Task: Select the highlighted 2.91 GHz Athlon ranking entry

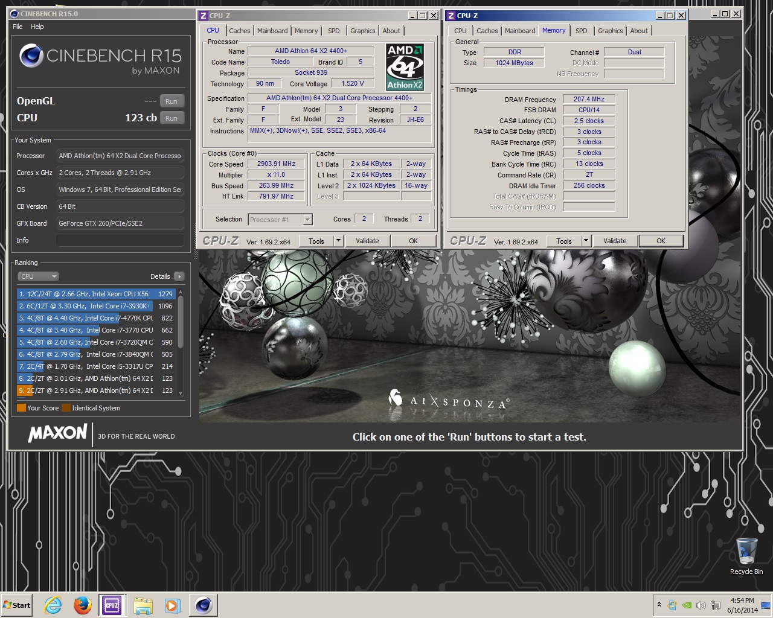Action: pos(96,390)
